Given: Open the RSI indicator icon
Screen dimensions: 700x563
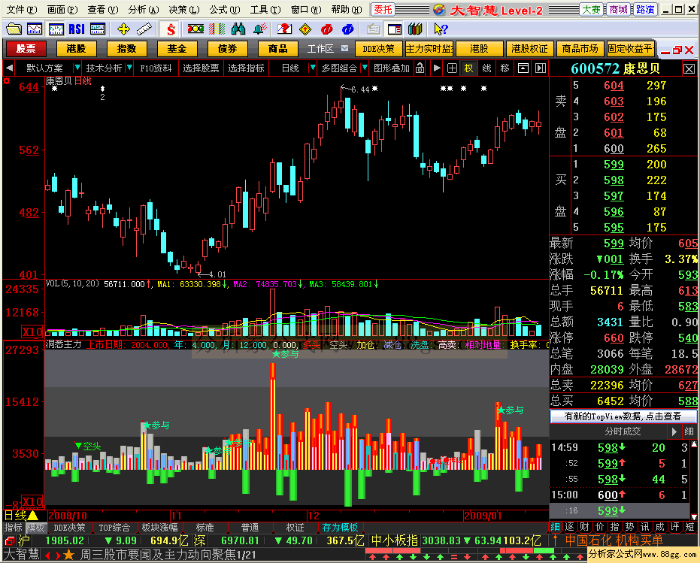Looking at the screenshot, I should point(77,29).
